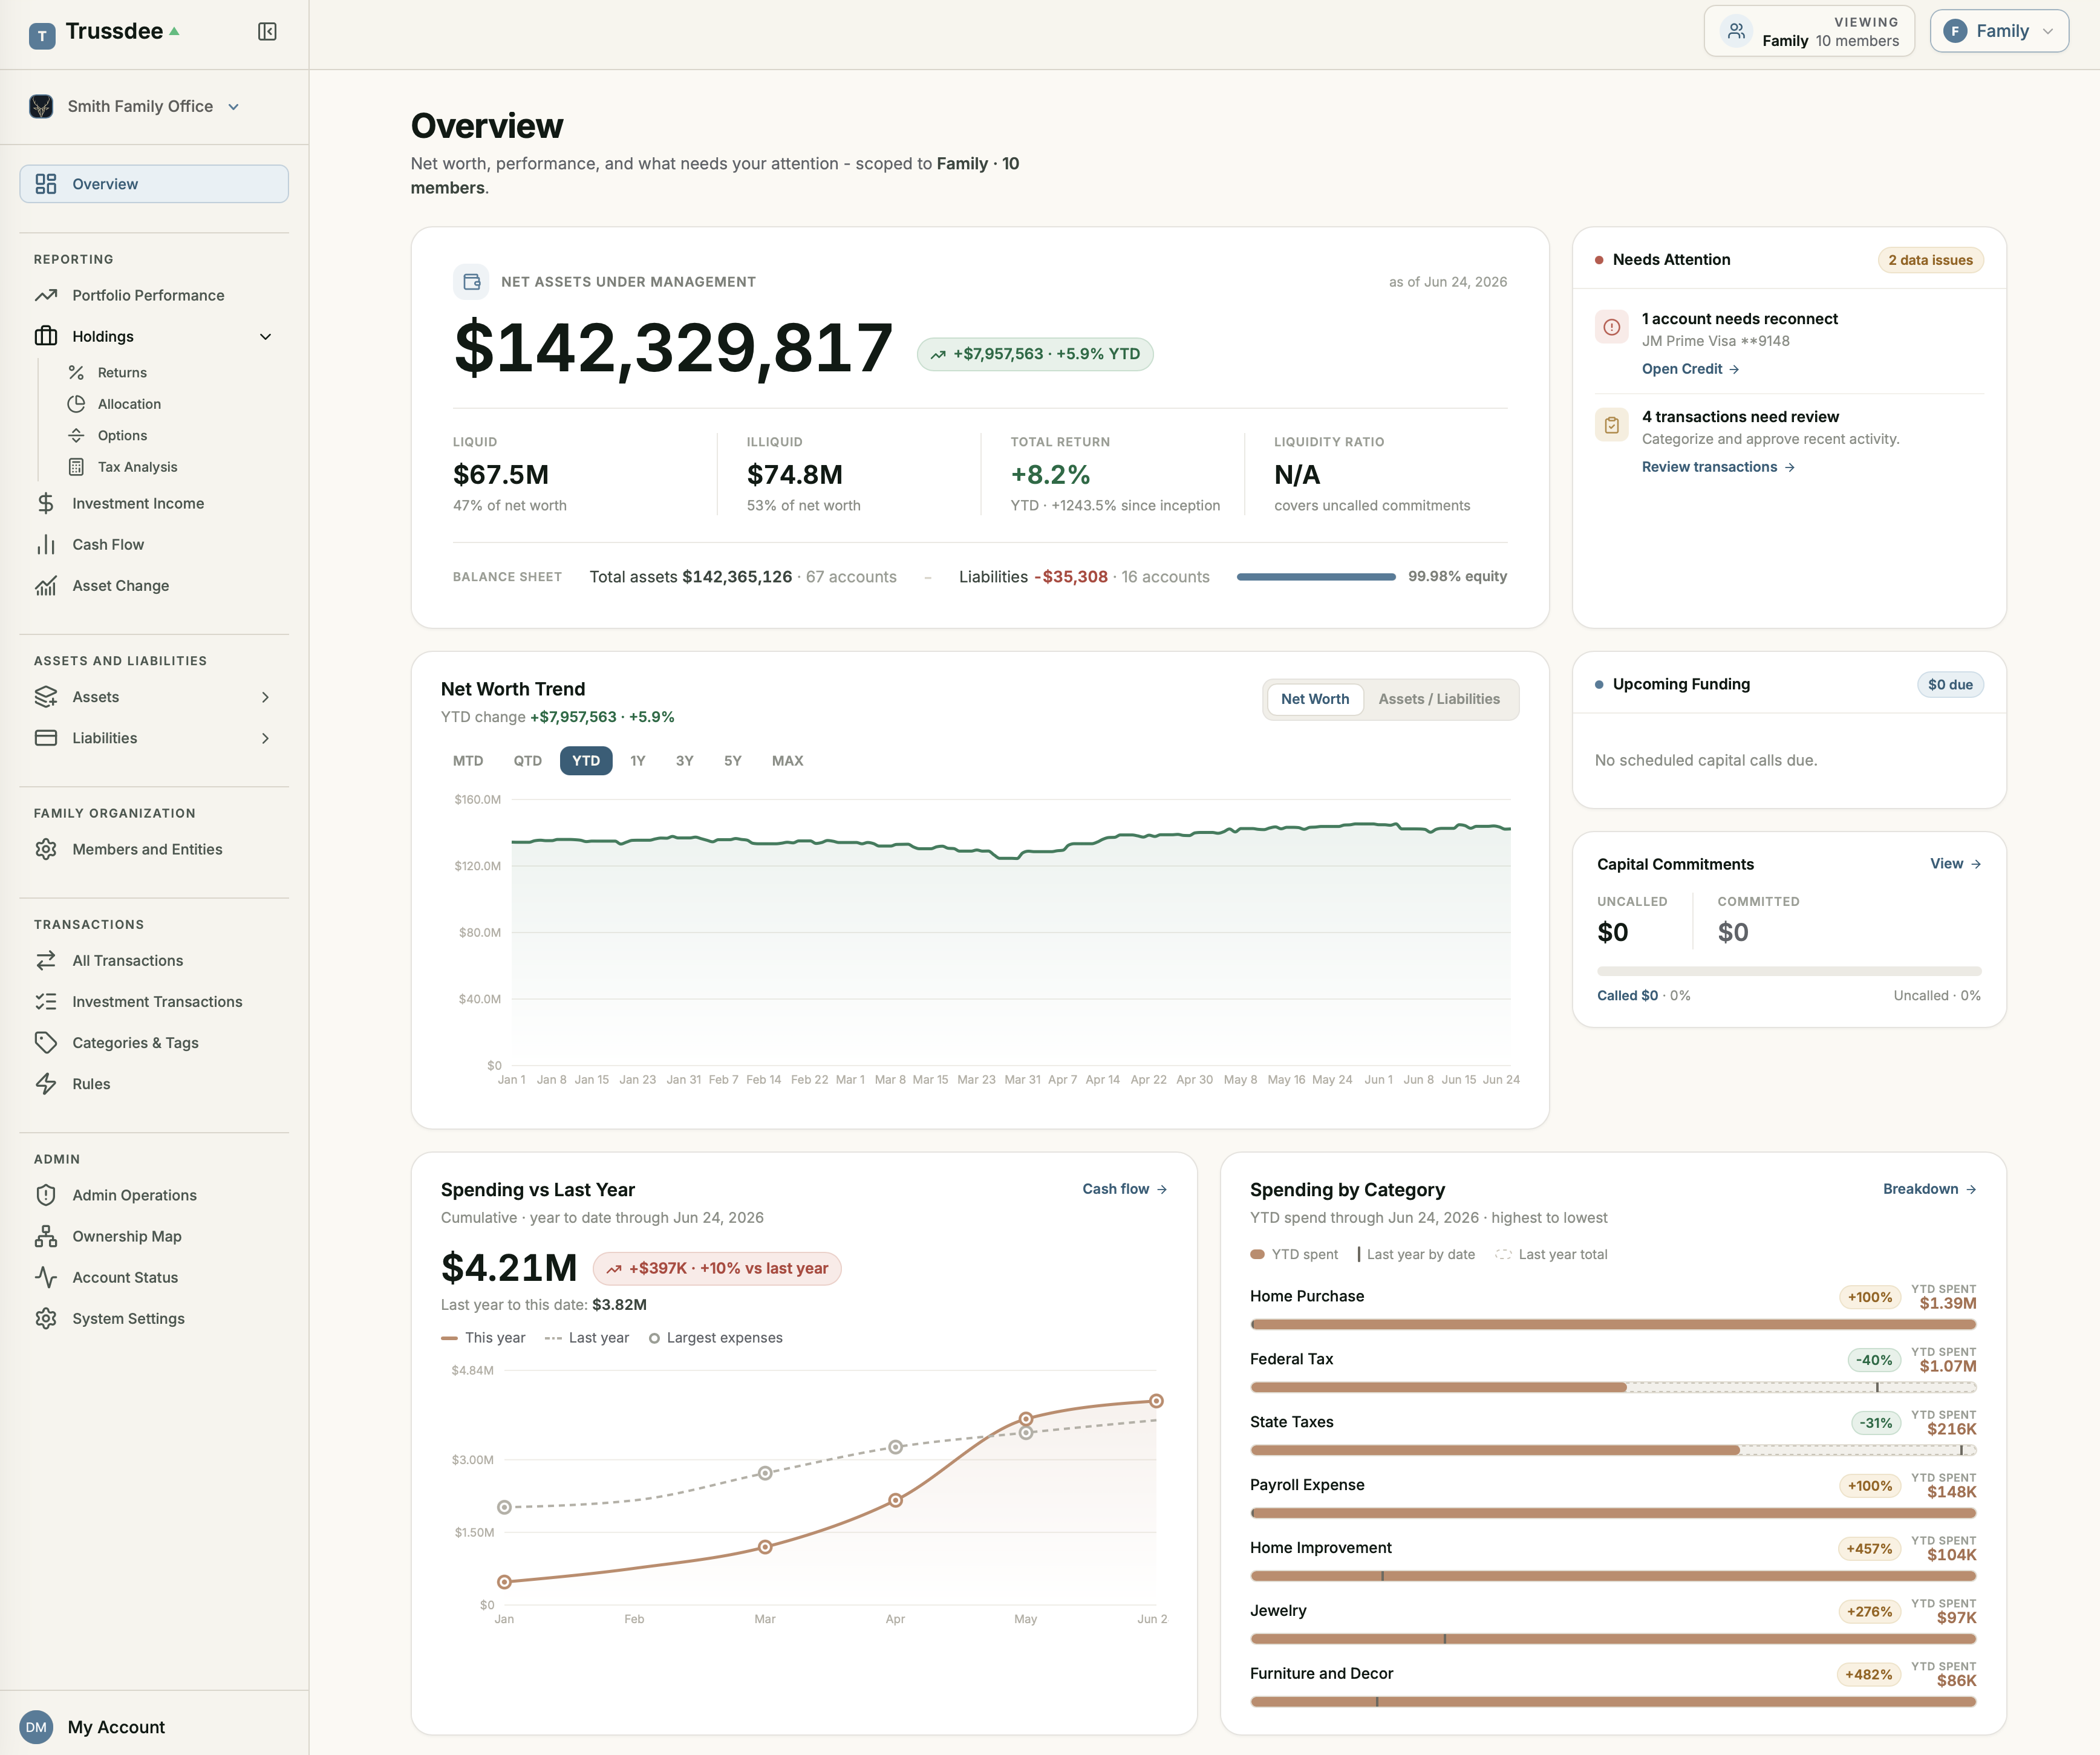2100x1755 pixels.
Task: Click the Review transactions link
Action: click(1718, 467)
